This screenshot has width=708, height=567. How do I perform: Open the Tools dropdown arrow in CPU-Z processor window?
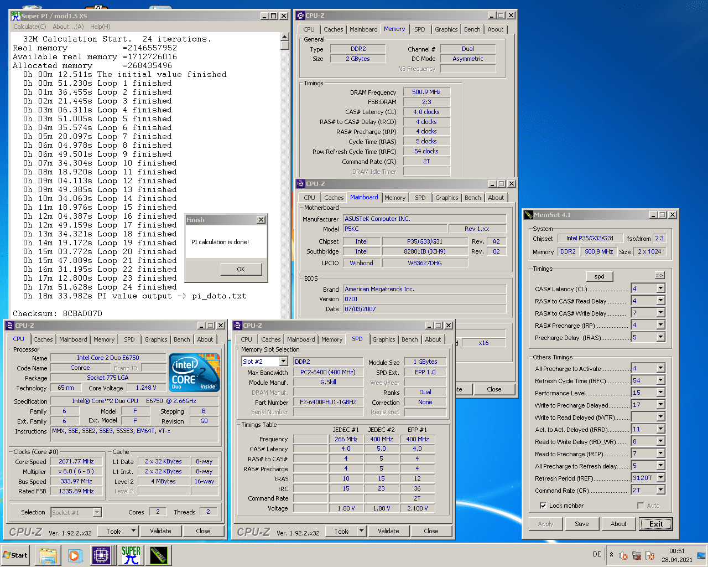133,531
